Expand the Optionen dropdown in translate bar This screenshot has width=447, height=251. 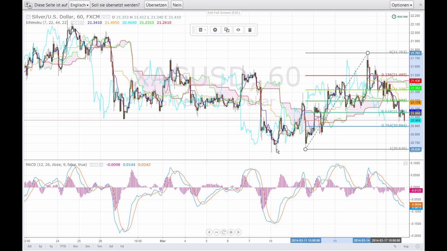pos(402,5)
